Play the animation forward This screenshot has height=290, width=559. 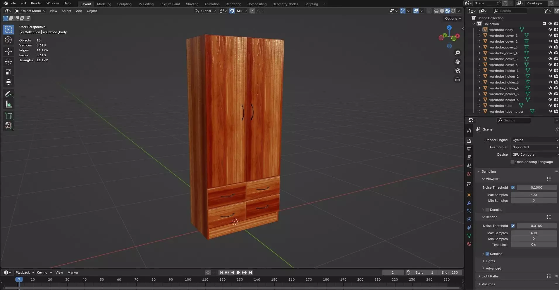coord(238,272)
